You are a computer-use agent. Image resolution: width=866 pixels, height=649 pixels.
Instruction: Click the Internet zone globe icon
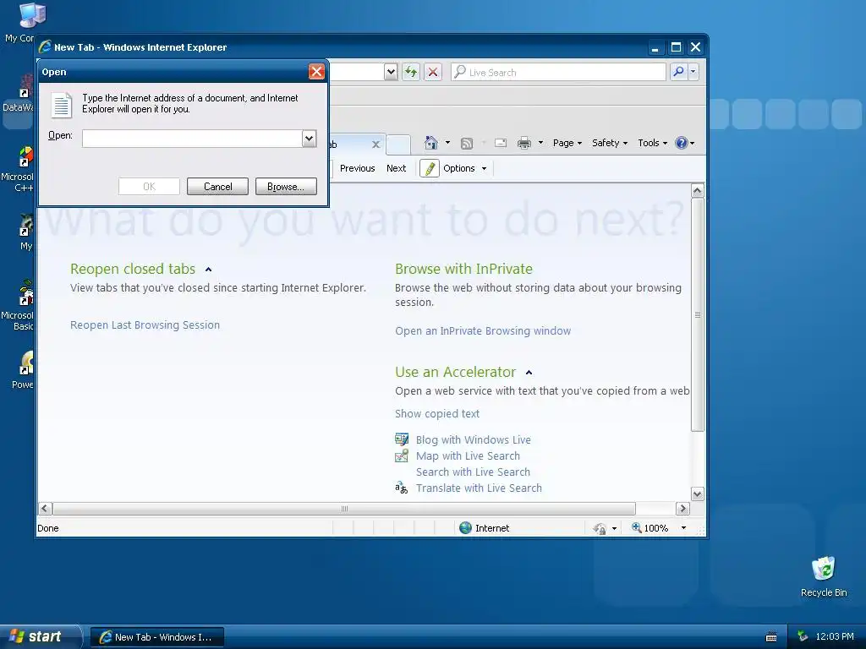(466, 528)
